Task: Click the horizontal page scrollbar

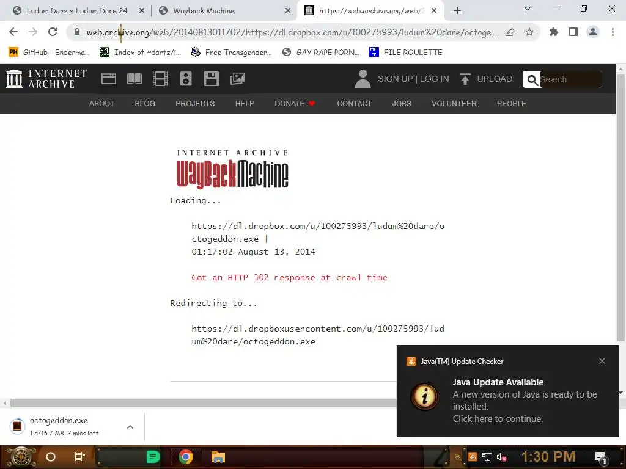Action: pos(204,403)
